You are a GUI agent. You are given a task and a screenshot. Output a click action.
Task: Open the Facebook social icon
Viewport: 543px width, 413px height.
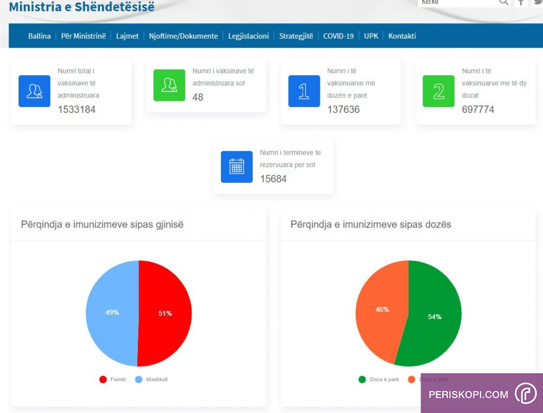pyautogui.click(x=521, y=3)
